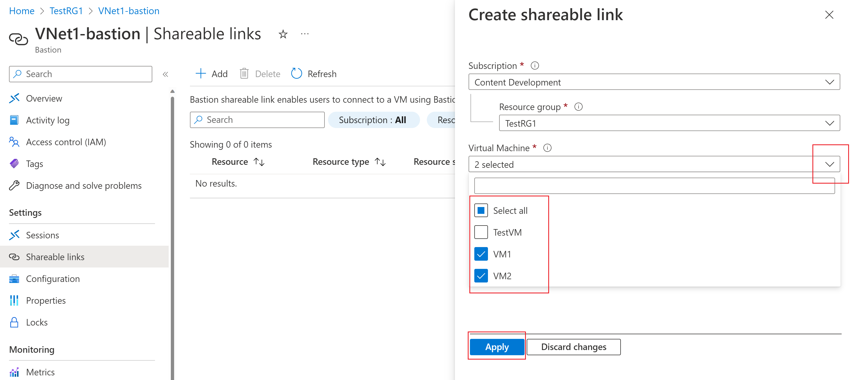Click the Subscription info icon
Screen dimensions: 852x380
click(535, 66)
